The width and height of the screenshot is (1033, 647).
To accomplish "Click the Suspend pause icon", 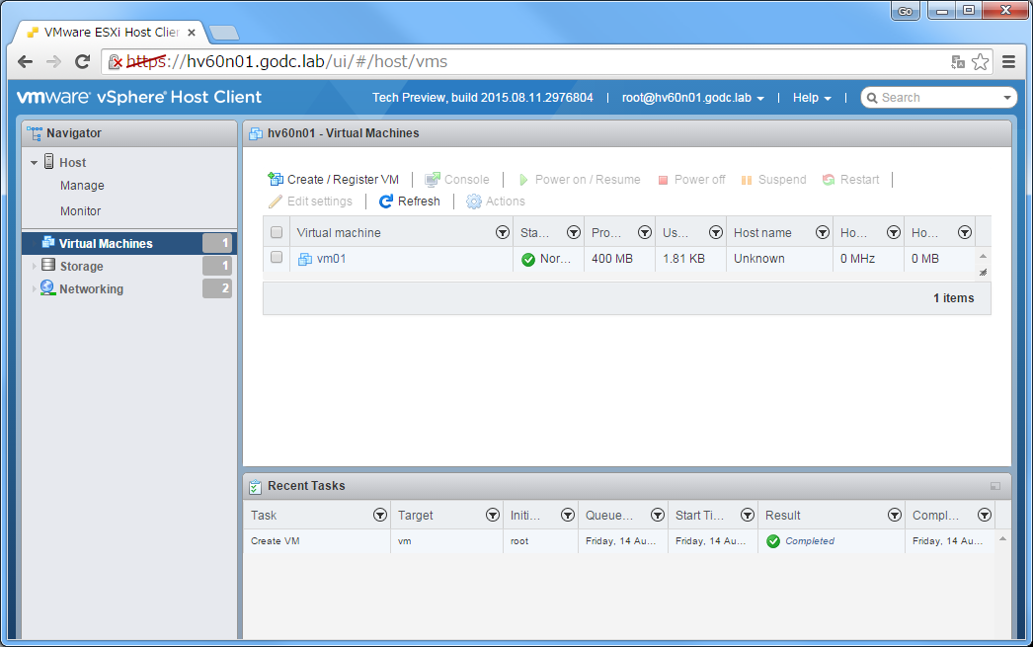I will click(747, 180).
